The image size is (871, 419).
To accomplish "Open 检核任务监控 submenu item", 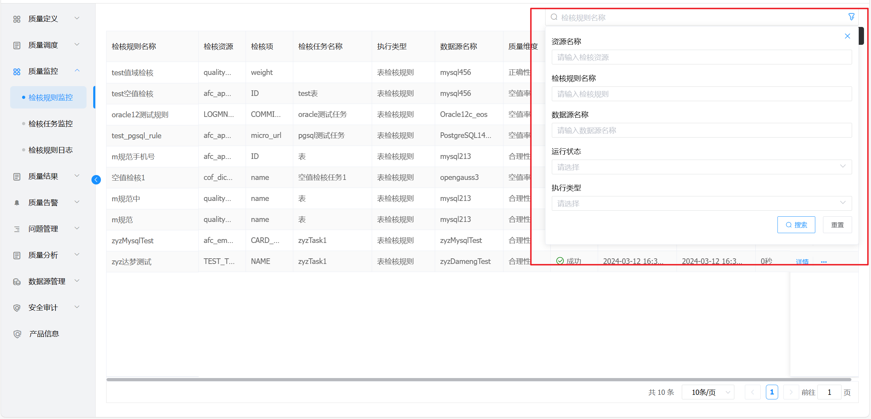I will pyautogui.click(x=50, y=124).
